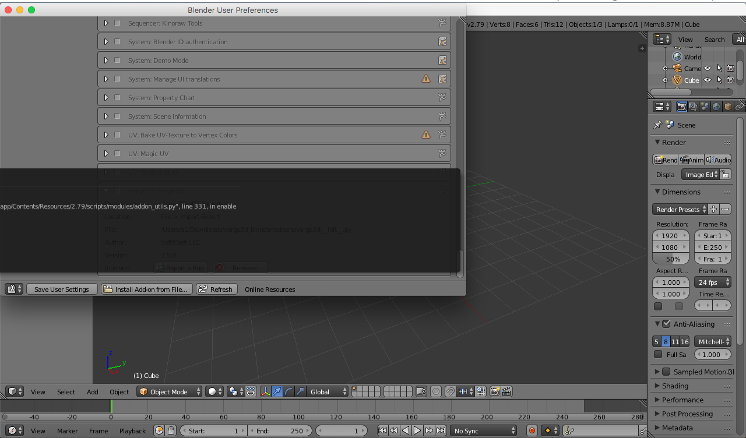Switch to the Object properties tab

tap(728, 107)
